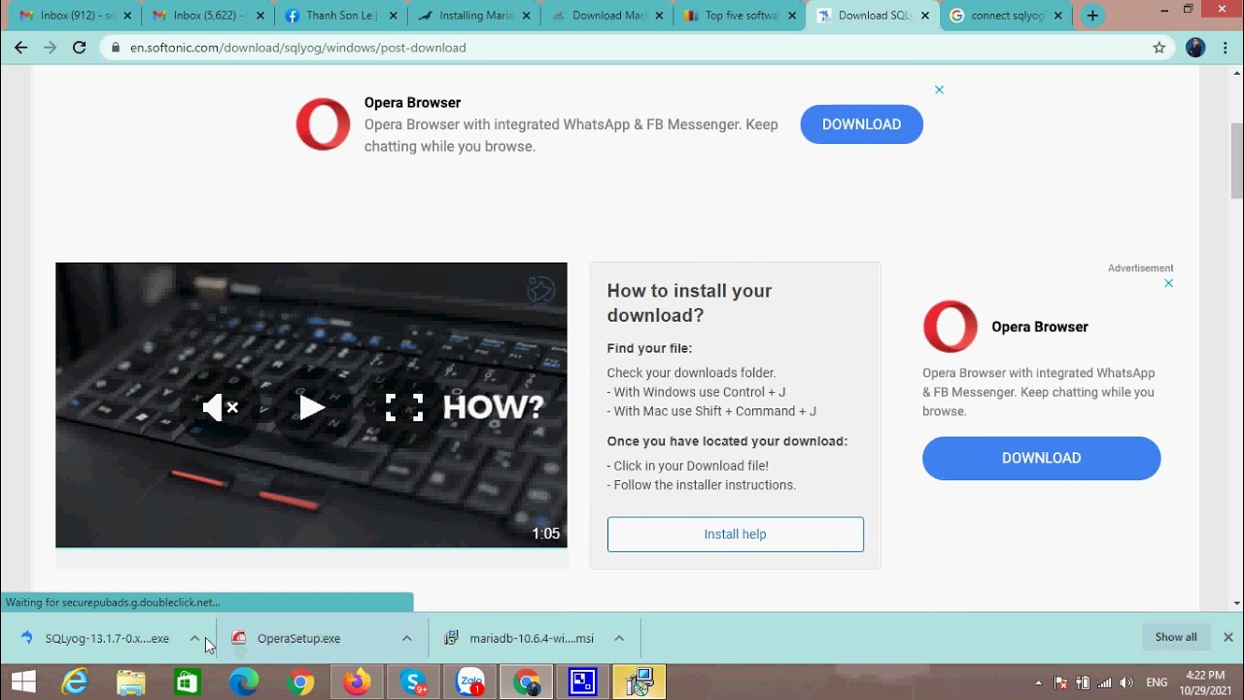This screenshot has height=700, width=1244.
Task: Click Show all downloads button
Action: pyautogui.click(x=1175, y=638)
